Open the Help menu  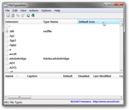coord(57,11)
